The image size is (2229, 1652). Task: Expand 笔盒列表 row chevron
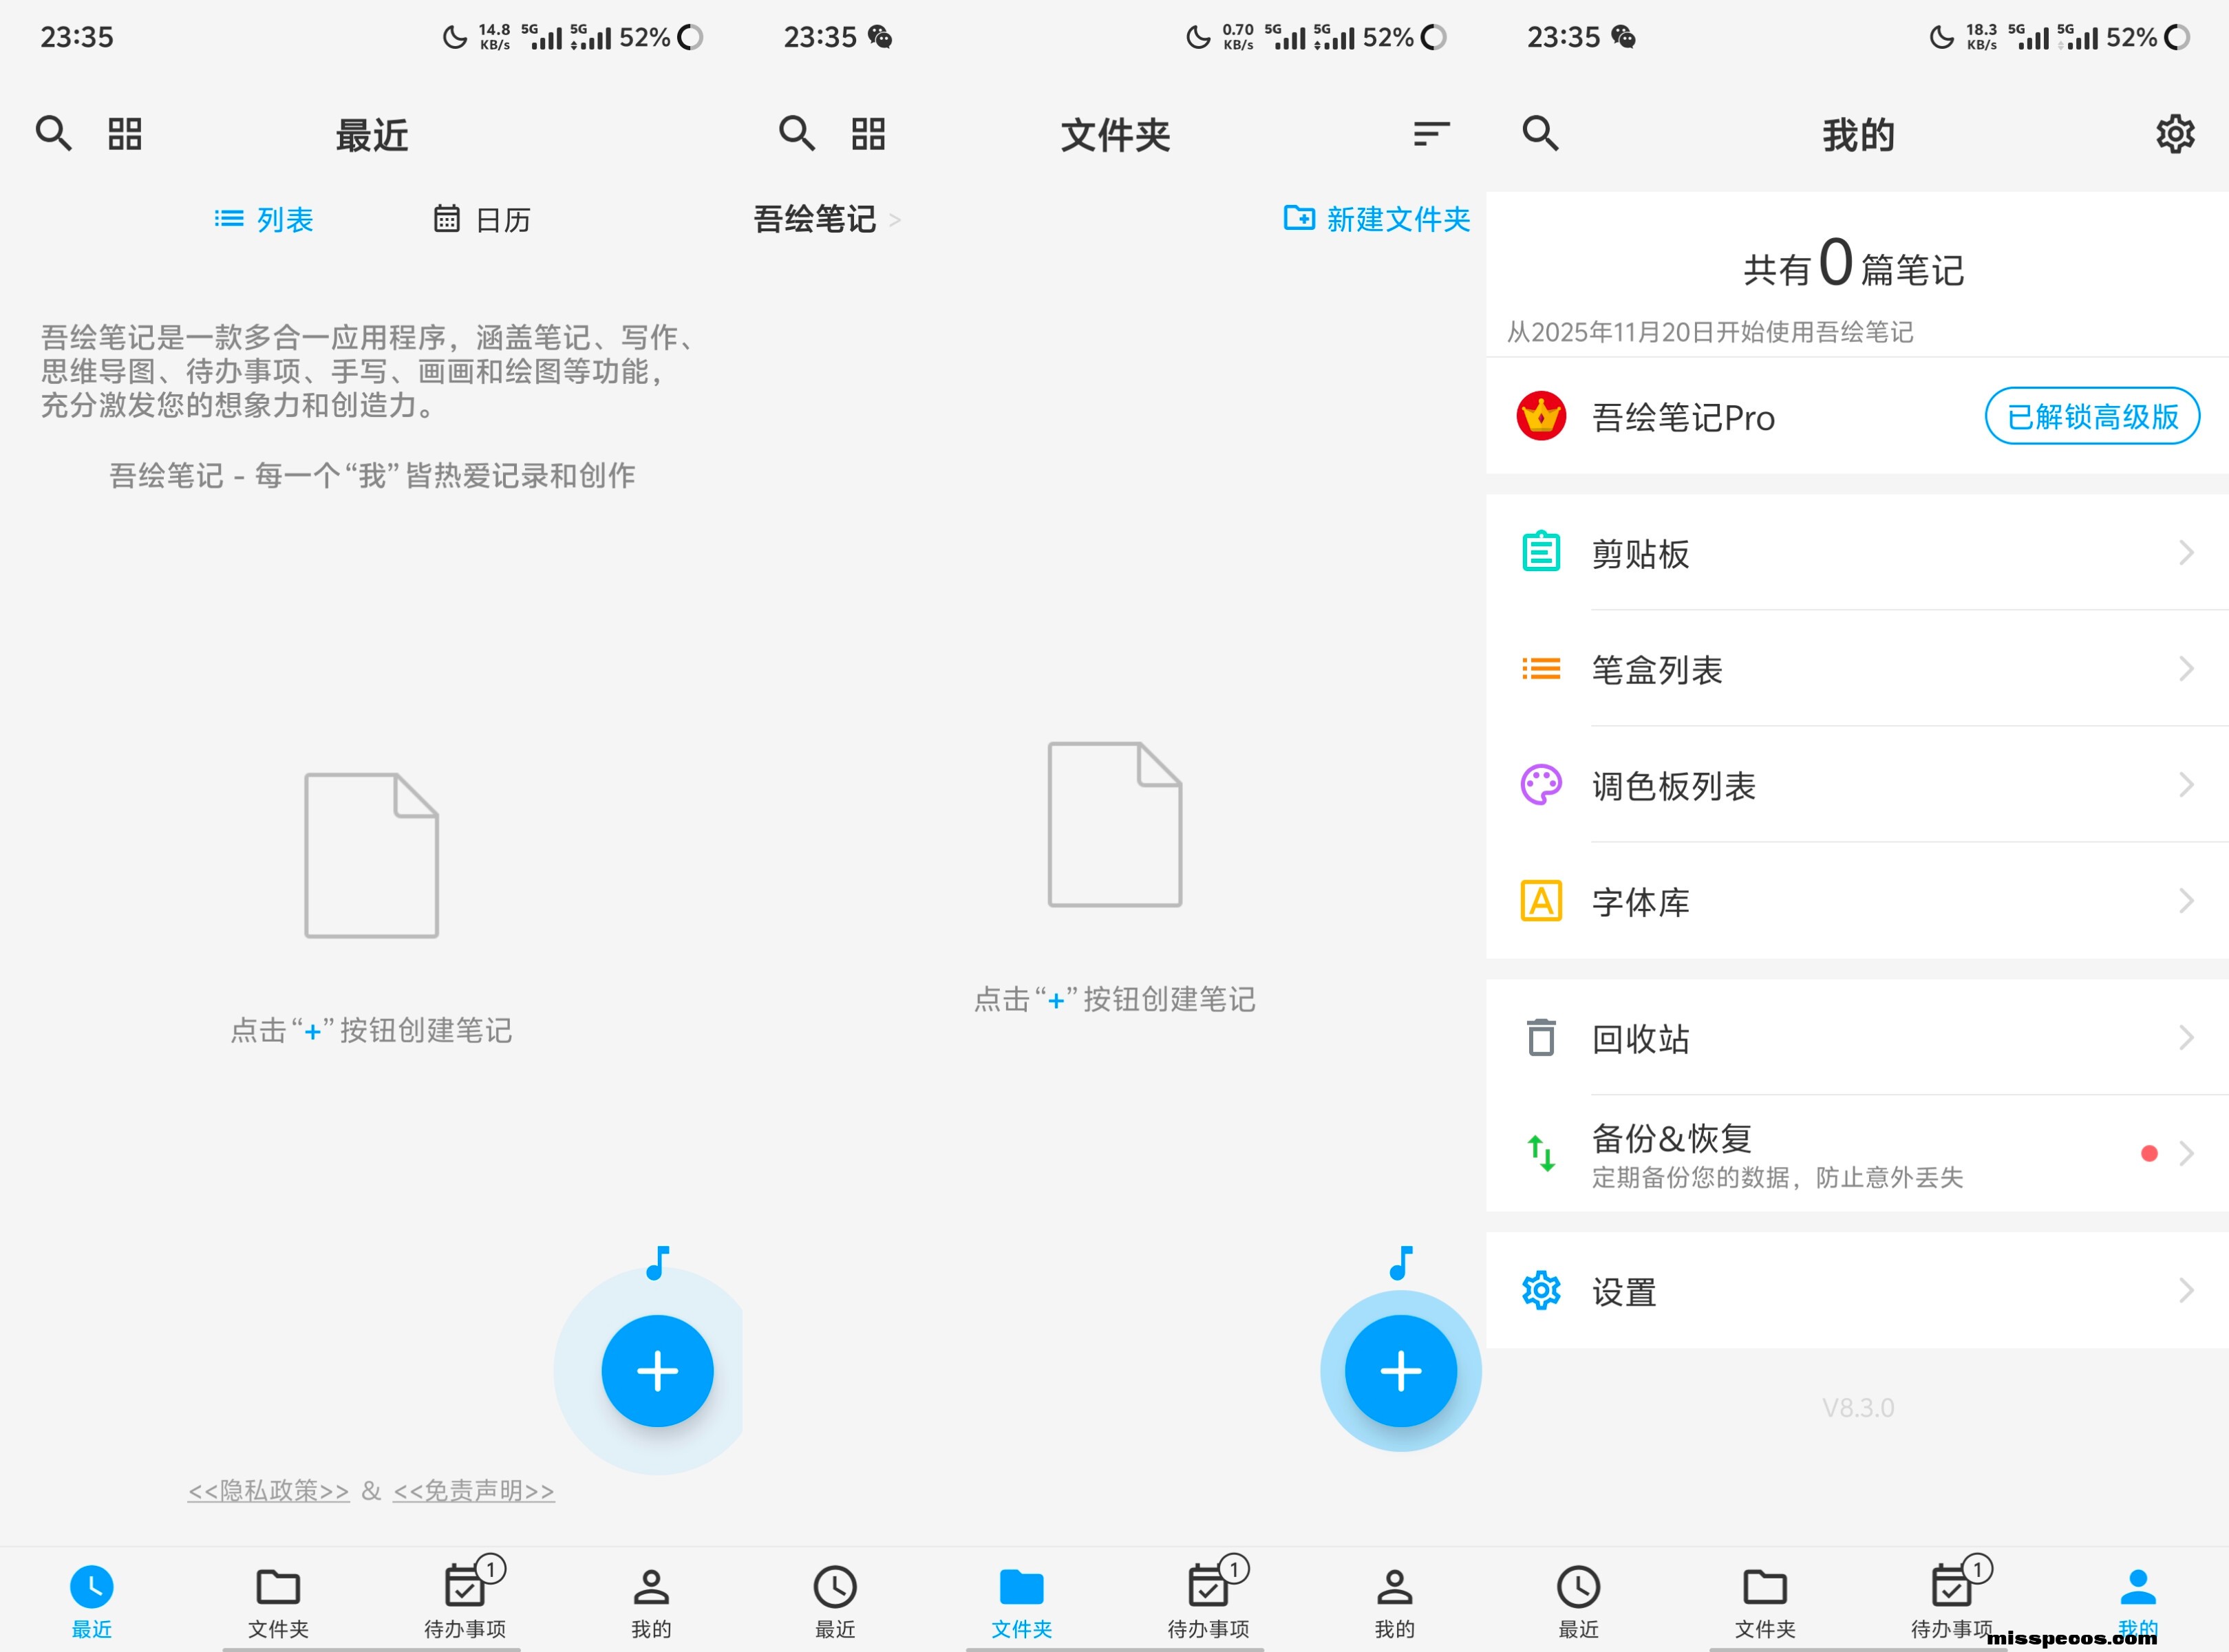coord(2186,669)
